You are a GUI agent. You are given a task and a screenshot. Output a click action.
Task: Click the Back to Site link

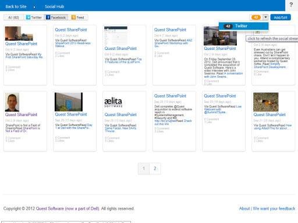click(x=16, y=6)
